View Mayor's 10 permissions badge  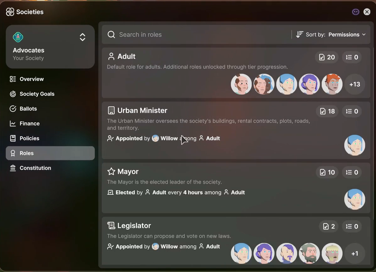coord(327,172)
